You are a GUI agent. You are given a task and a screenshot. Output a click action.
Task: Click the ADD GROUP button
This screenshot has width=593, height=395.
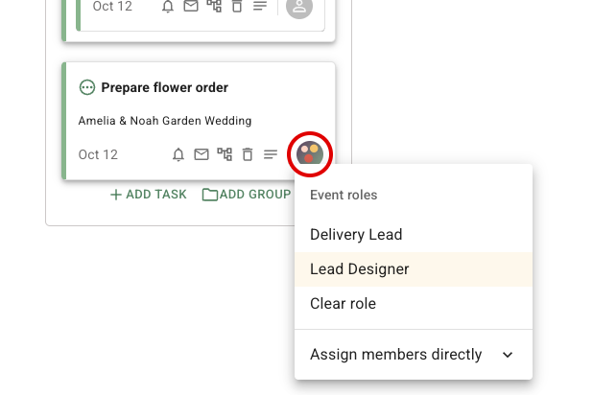(247, 195)
